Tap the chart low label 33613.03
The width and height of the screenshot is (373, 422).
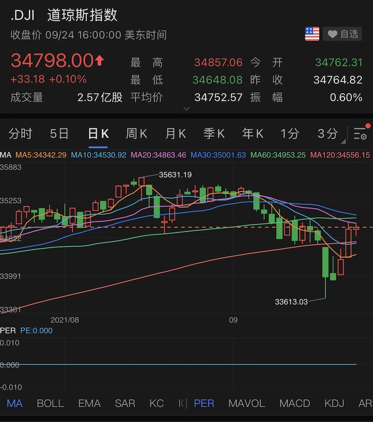291,302
